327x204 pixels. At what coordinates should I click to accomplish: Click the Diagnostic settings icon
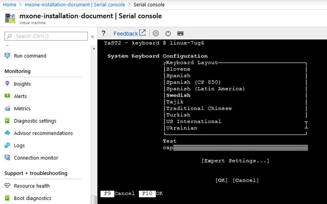point(7,120)
